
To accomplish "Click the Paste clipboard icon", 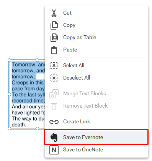I will (x=54, y=50).
